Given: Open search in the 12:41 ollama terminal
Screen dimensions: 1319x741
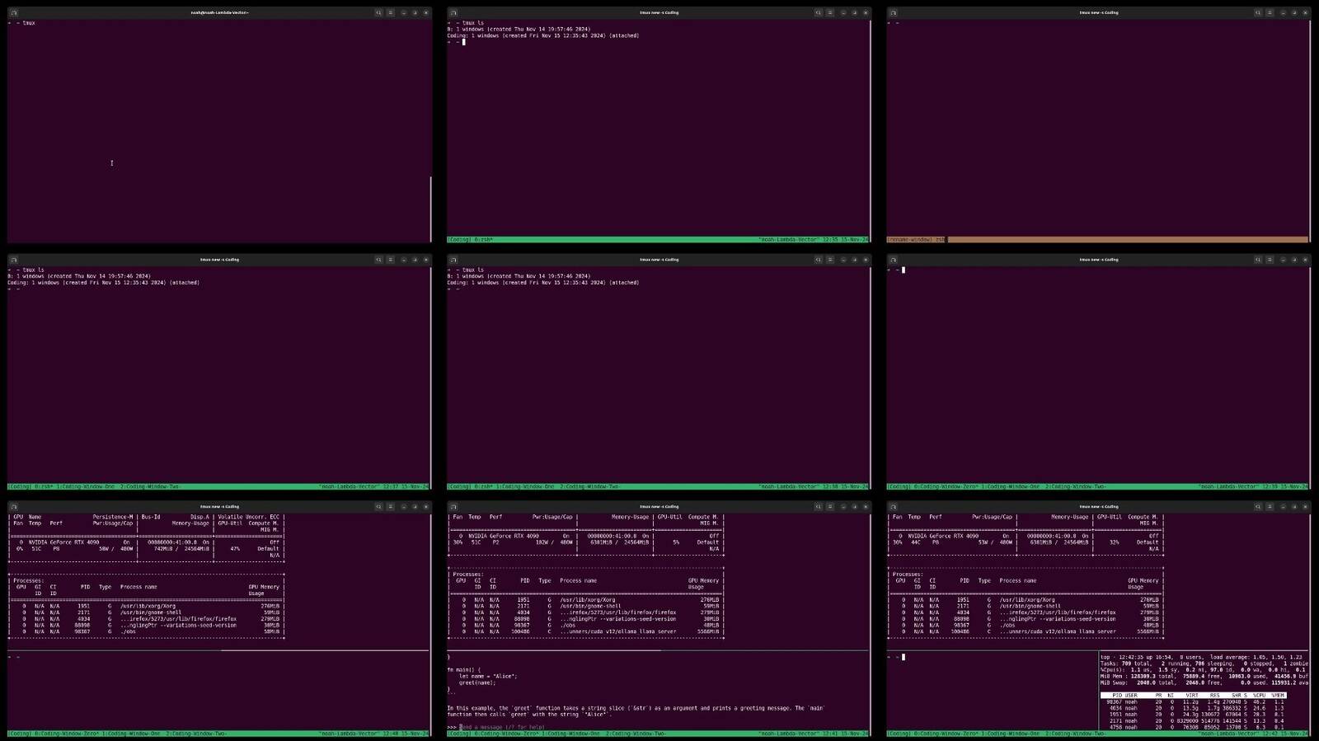Looking at the screenshot, I should [818, 507].
